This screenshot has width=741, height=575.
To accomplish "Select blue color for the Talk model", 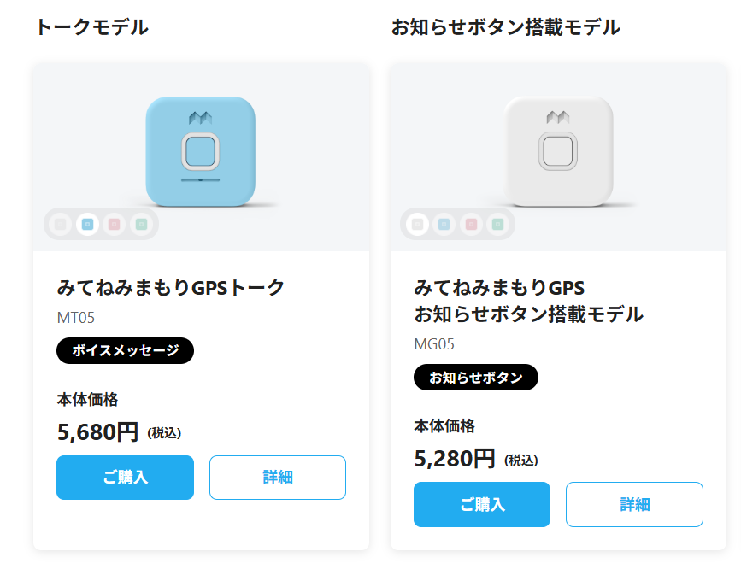I will click(86, 225).
